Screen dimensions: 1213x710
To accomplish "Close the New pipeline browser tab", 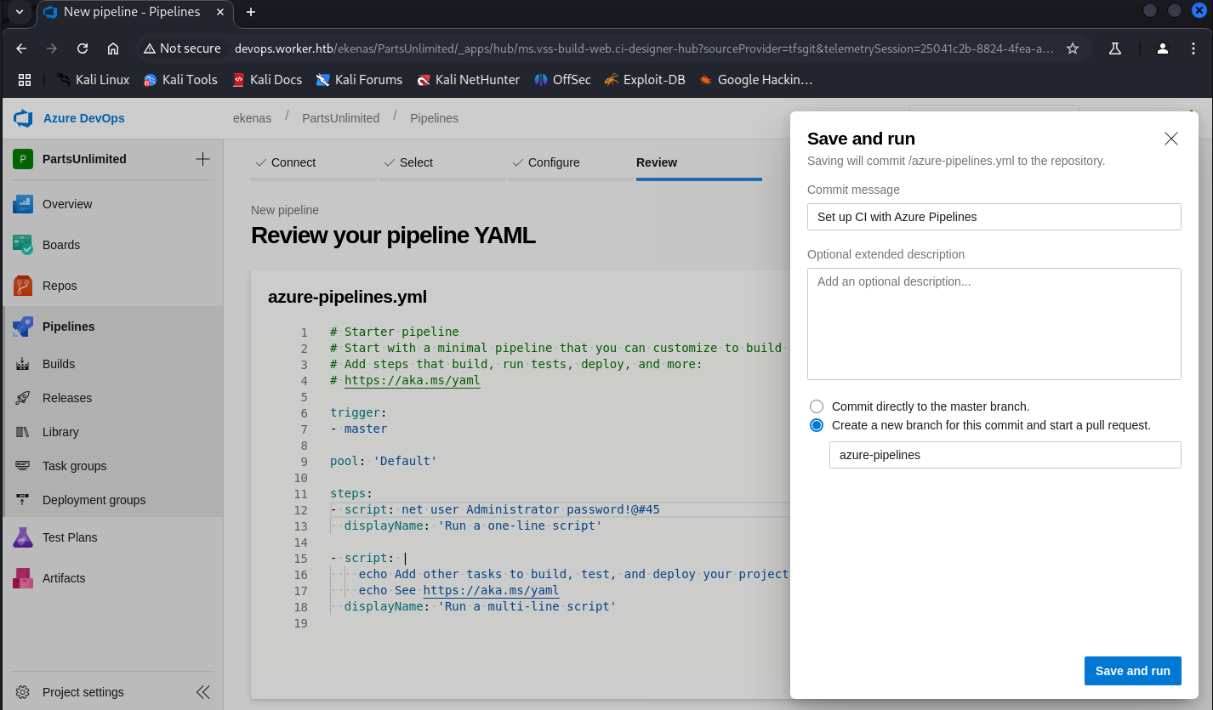I will (222, 12).
